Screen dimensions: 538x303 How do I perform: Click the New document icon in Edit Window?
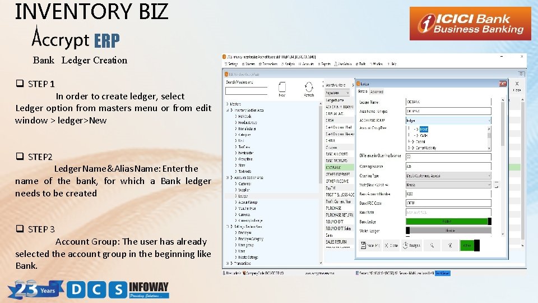coord(282,88)
